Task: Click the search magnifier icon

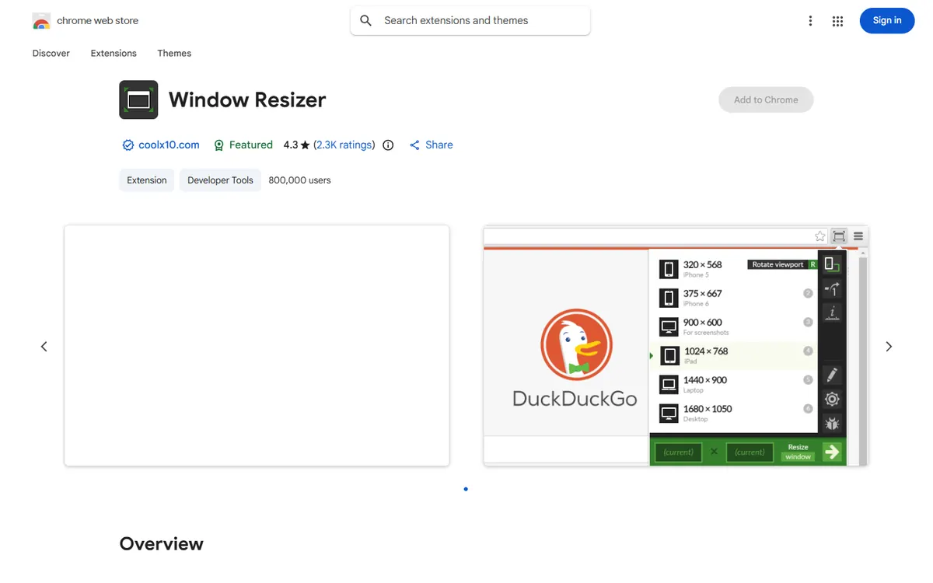Action: click(366, 21)
